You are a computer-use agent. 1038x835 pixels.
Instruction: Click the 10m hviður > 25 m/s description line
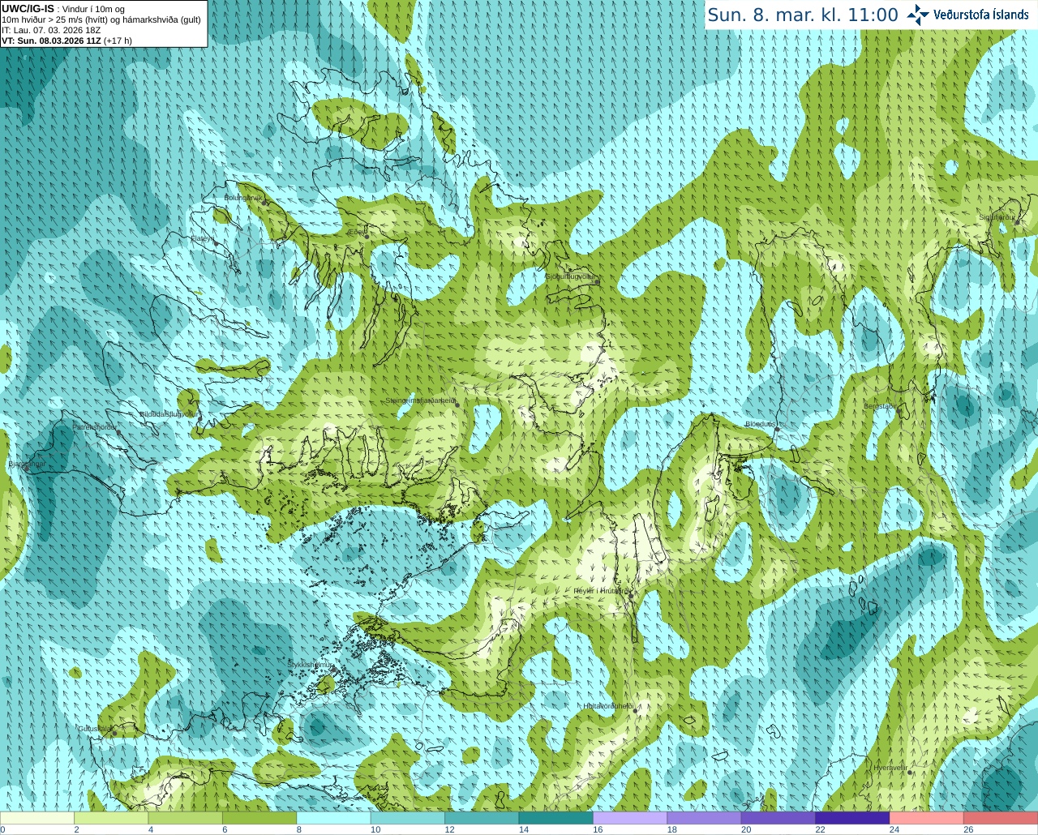pos(101,19)
